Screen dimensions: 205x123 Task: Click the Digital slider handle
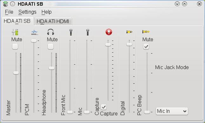tap(129, 44)
